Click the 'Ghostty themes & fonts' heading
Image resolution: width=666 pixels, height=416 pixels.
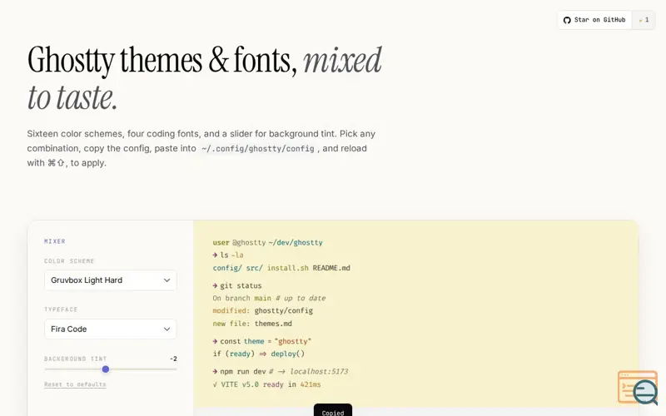click(162, 60)
